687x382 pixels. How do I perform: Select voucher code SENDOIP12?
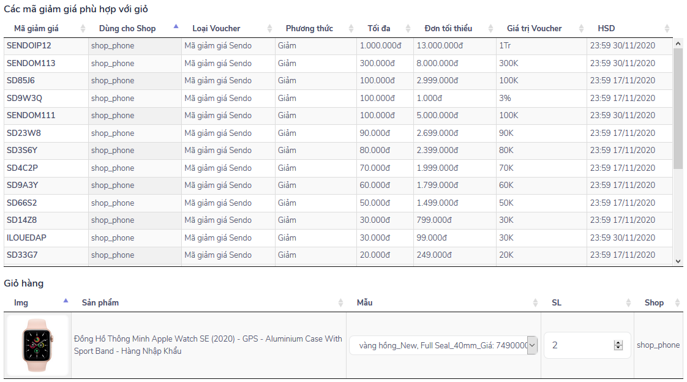point(29,45)
